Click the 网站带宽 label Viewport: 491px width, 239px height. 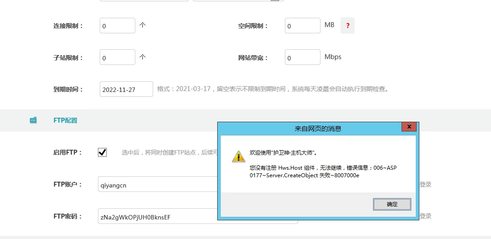pos(253,58)
